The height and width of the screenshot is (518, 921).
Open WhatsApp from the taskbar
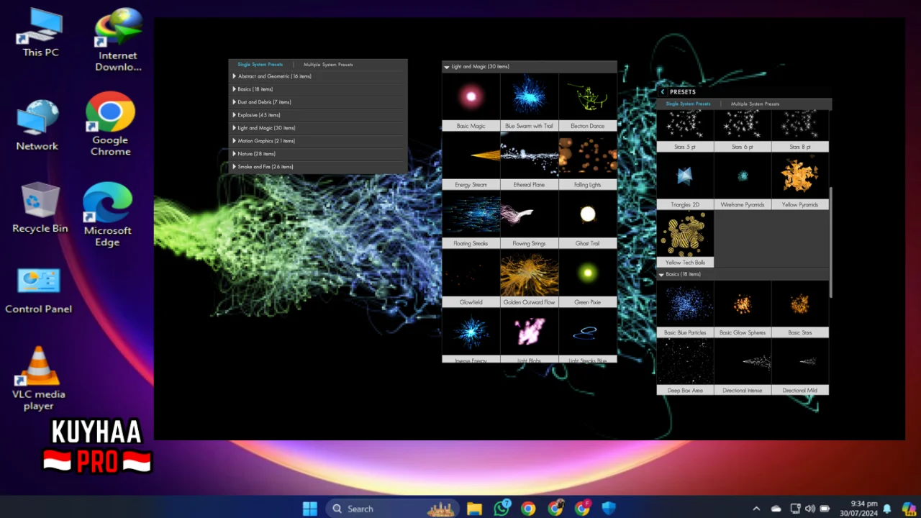pos(502,508)
